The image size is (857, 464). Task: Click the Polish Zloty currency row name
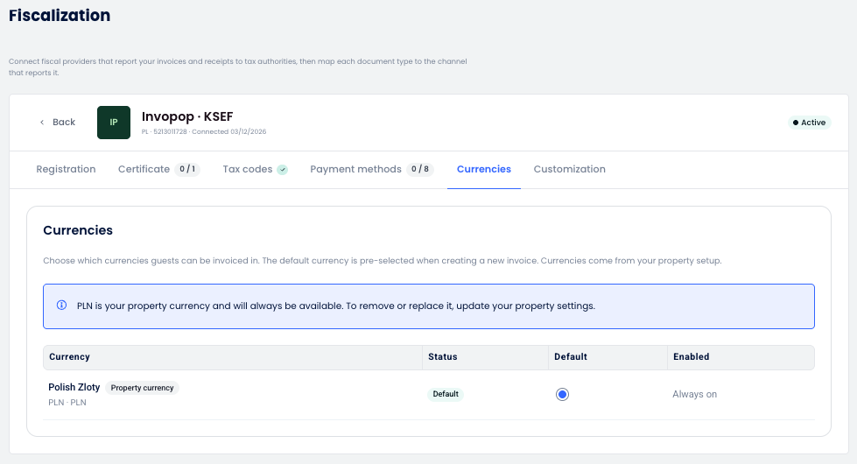[74, 387]
